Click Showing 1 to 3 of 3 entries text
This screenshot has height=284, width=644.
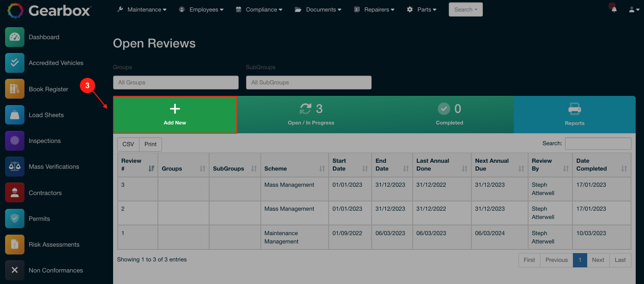click(152, 260)
